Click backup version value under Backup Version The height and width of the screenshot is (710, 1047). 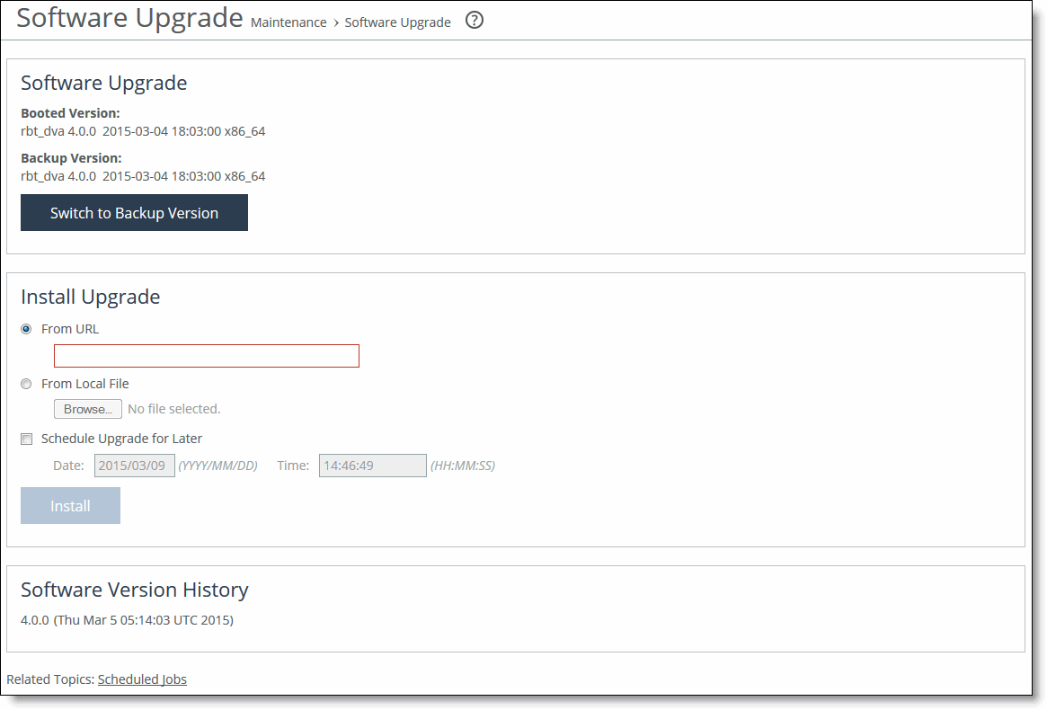[143, 175]
